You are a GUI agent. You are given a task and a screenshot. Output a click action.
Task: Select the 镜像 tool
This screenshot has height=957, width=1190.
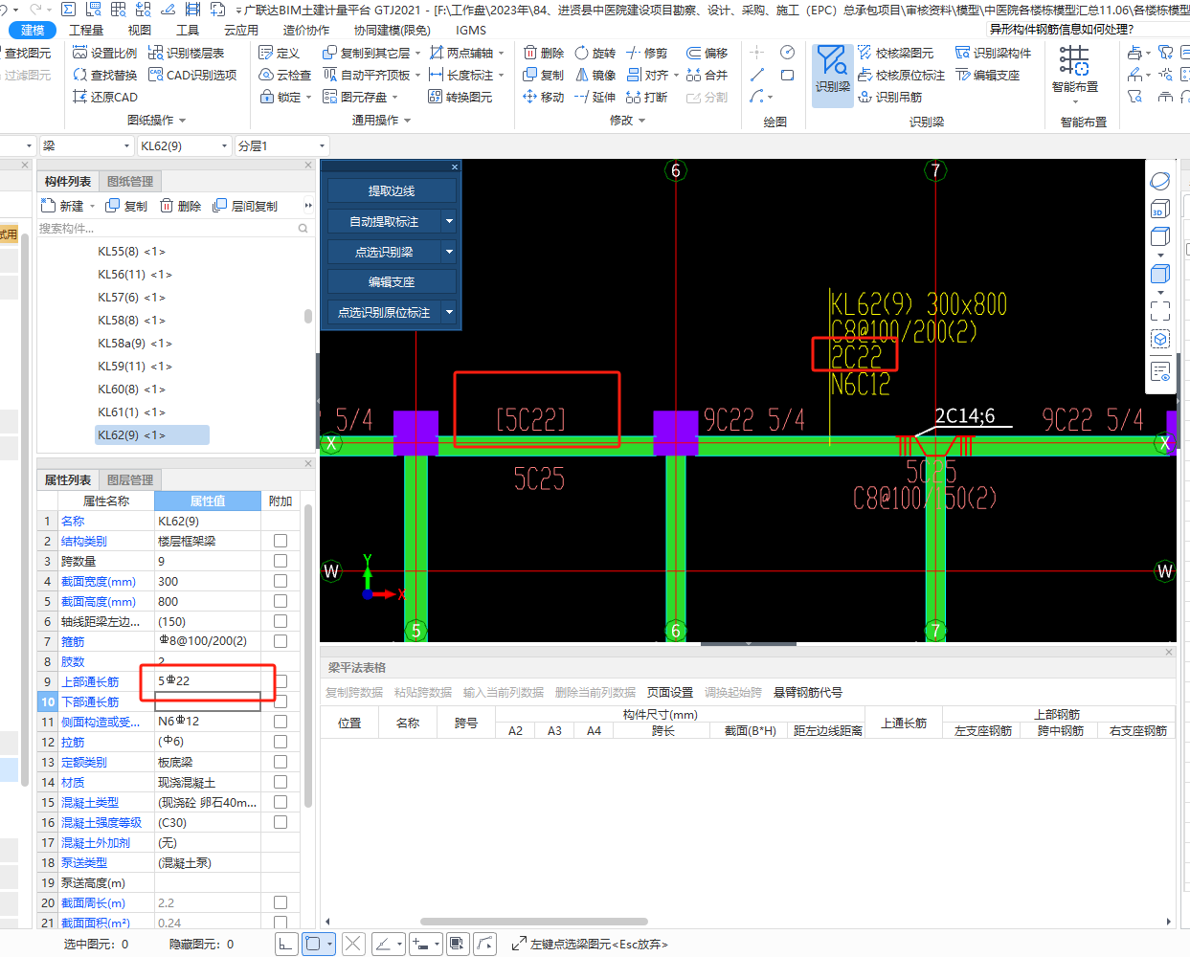click(595, 75)
